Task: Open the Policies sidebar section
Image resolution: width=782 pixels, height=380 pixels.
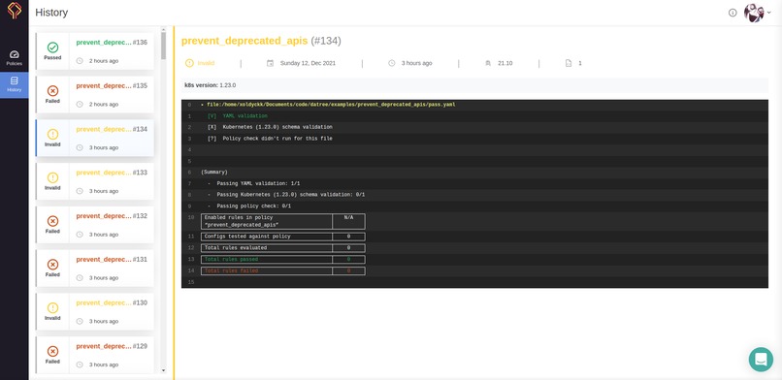Action: [14, 58]
